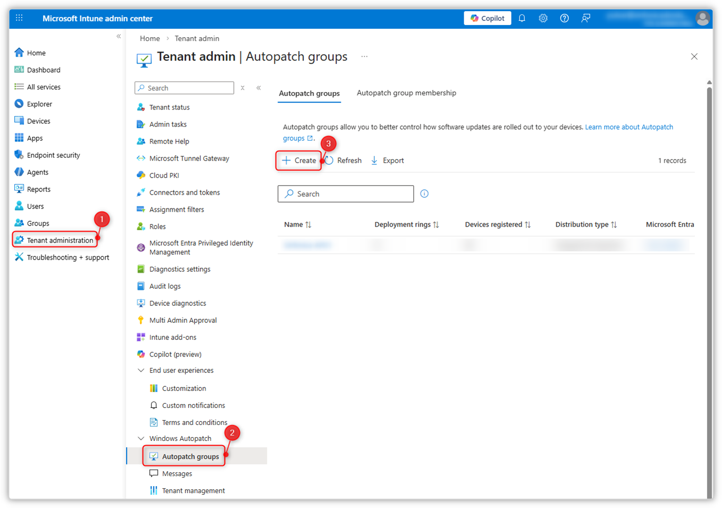Clear the tenant menu search box
This screenshot has height=508, width=722.
[x=242, y=88]
